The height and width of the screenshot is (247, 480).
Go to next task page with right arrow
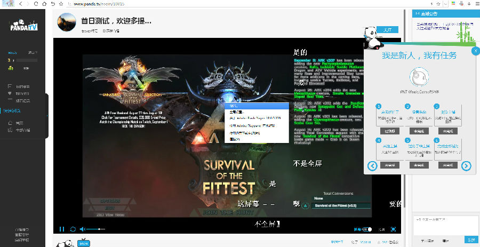(466, 166)
